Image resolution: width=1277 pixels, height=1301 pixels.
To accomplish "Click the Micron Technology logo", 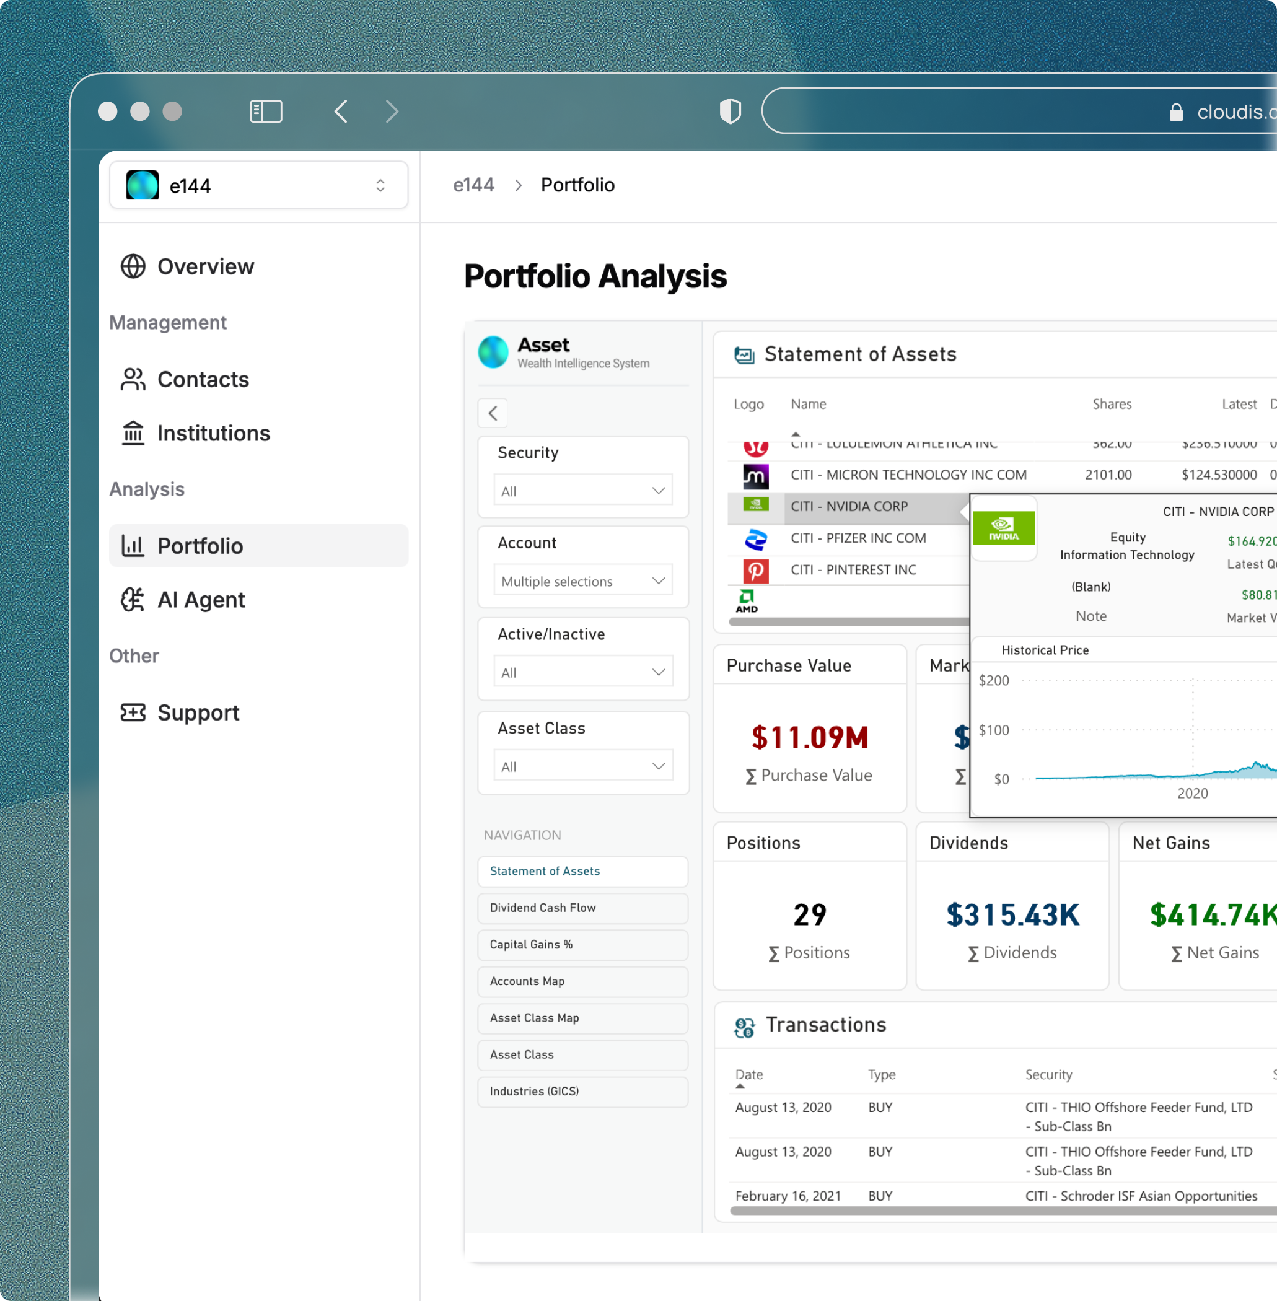I will (x=756, y=476).
